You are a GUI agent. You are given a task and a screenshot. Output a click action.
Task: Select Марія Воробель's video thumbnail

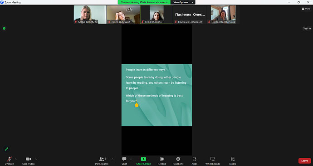pos(90,14)
